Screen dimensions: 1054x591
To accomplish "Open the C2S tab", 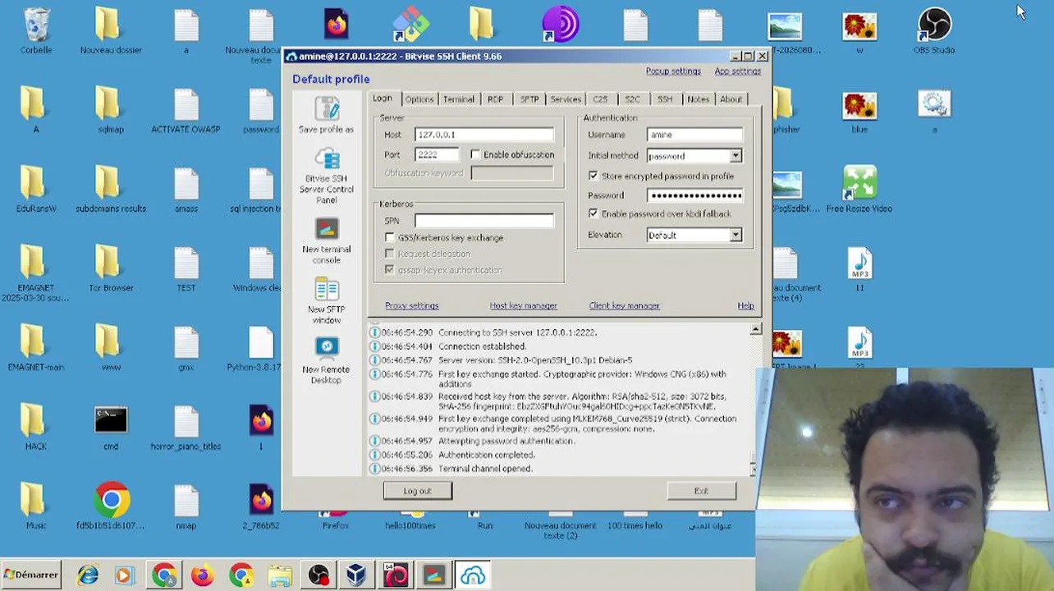I will (600, 99).
